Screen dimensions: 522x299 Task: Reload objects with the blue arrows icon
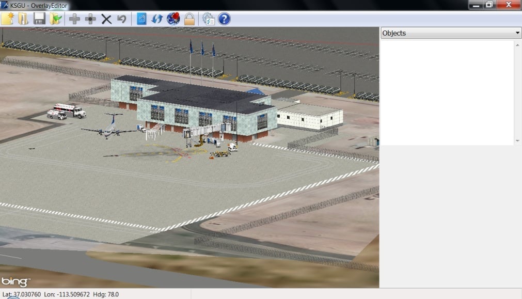157,19
